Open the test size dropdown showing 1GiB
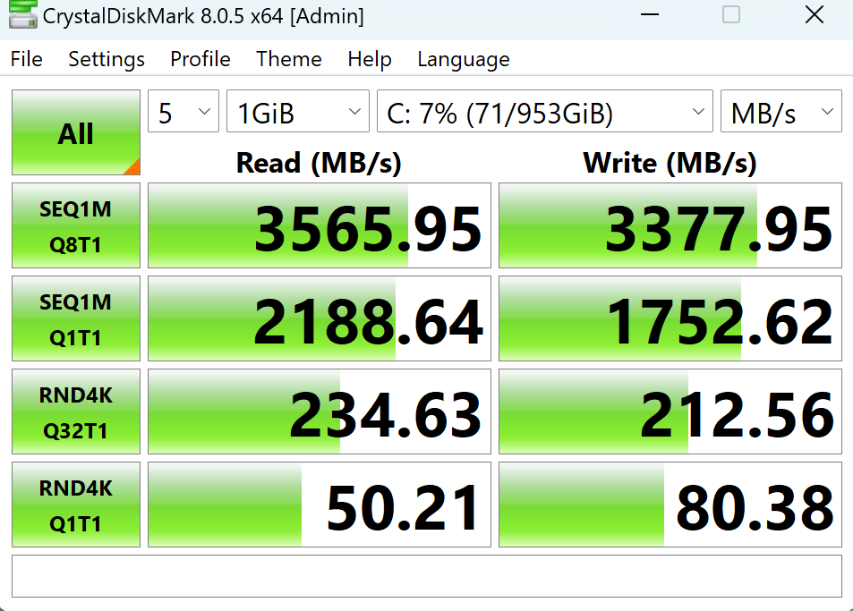Screen dimensions: 853x611 pos(297,111)
